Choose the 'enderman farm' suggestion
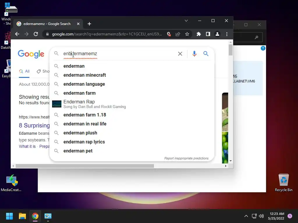298x223 pixels. pyautogui.click(x=132, y=93)
